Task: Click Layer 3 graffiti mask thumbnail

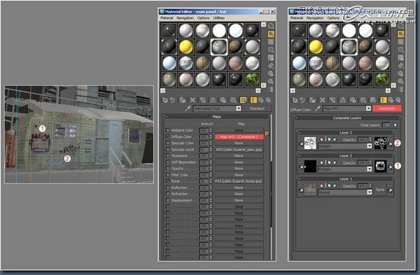Action: click(380, 143)
